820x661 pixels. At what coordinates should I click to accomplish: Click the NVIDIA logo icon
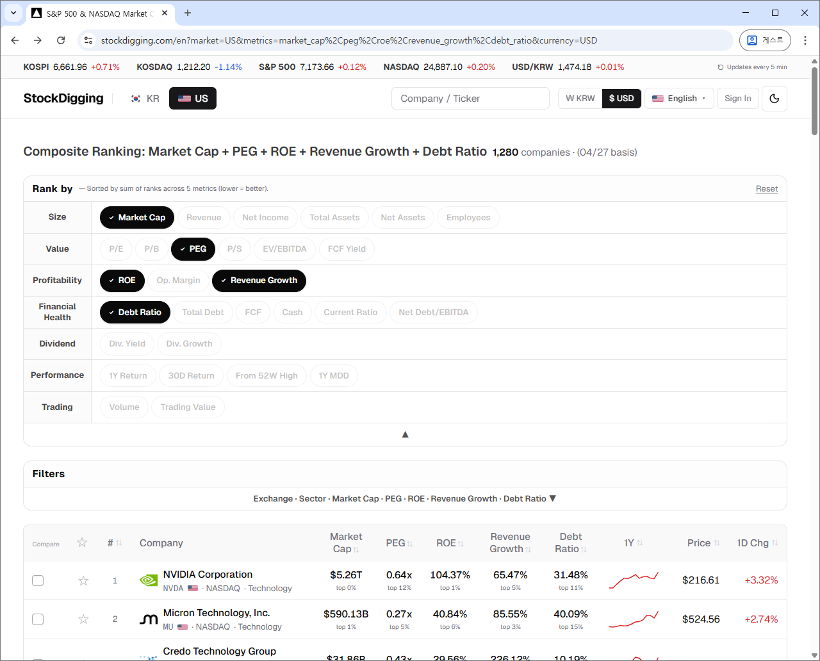149,580
